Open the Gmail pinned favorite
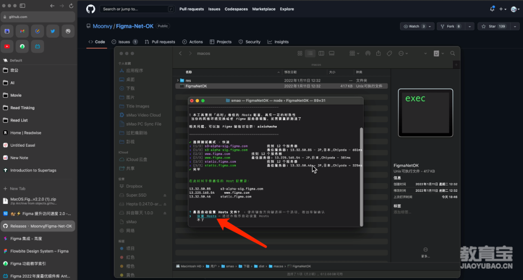Viewport: 523px width, 280px height. coord(22,31)
